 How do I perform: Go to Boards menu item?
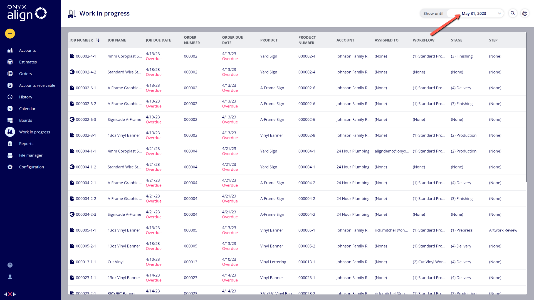pyautogui.click(x=26, y=120)
